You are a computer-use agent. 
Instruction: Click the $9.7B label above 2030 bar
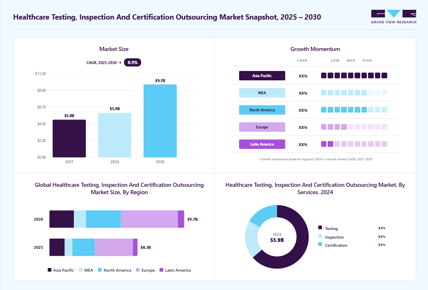[160, 80]
